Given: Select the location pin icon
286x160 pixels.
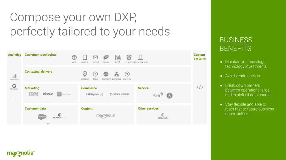Looking at the screenshot, I should pos(85,74).
